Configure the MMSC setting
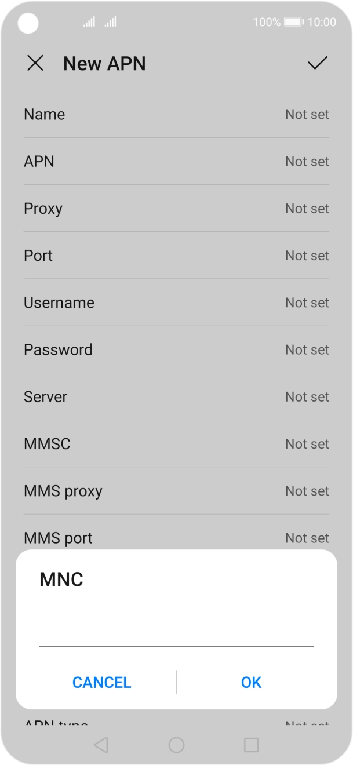This screenshot has height=765, width=353. pos(176,443)
